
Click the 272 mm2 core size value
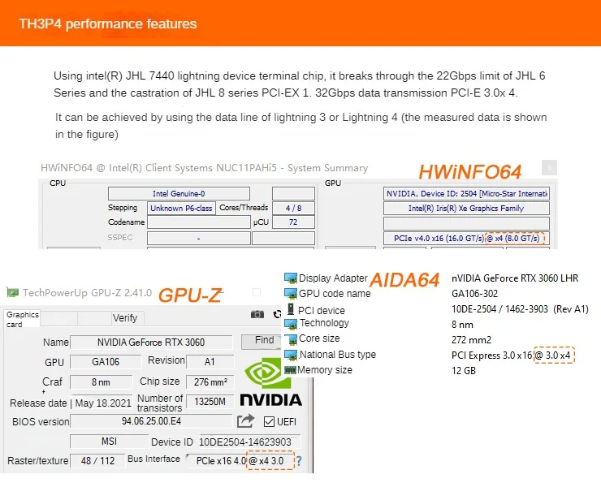[471, 340]
